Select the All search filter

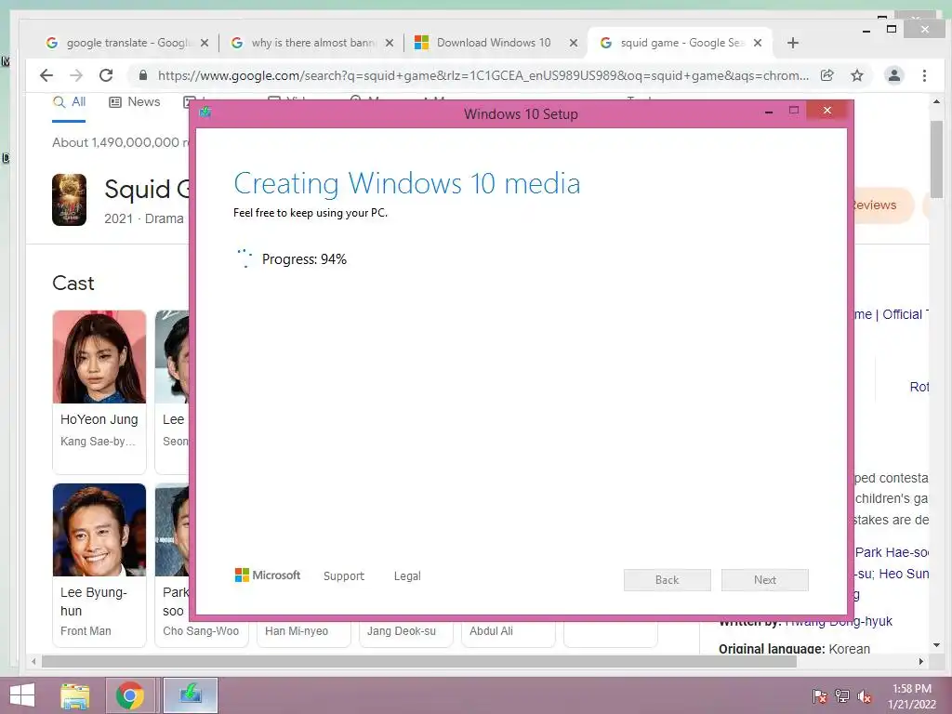pos(69,102)
